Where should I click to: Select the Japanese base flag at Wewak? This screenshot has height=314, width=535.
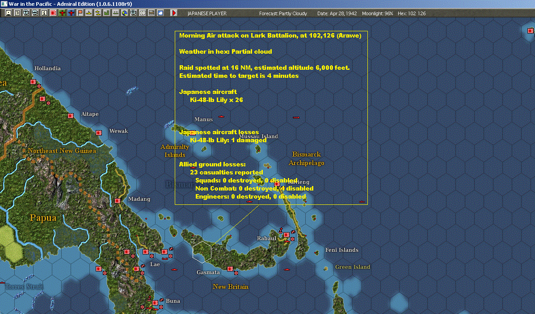pyautogui.click(x=99, y=133)
